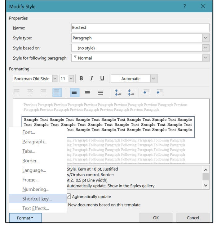This screenshot has width=217, height=225.
Task: Click the Format dropdown button
Action: (25, 218)
